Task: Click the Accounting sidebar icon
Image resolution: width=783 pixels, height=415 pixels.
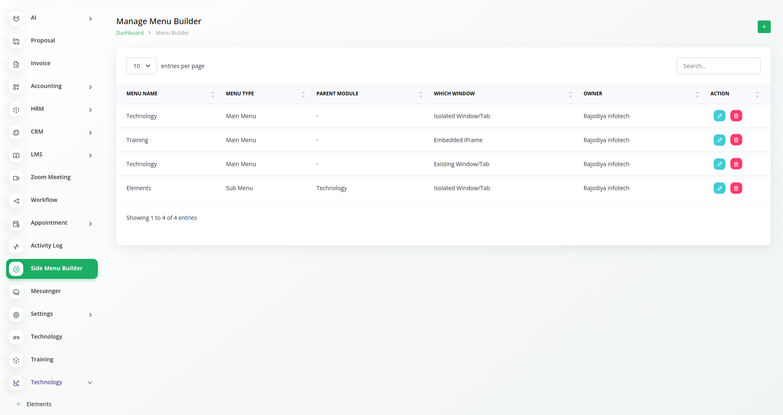Action: pos(16,87)
